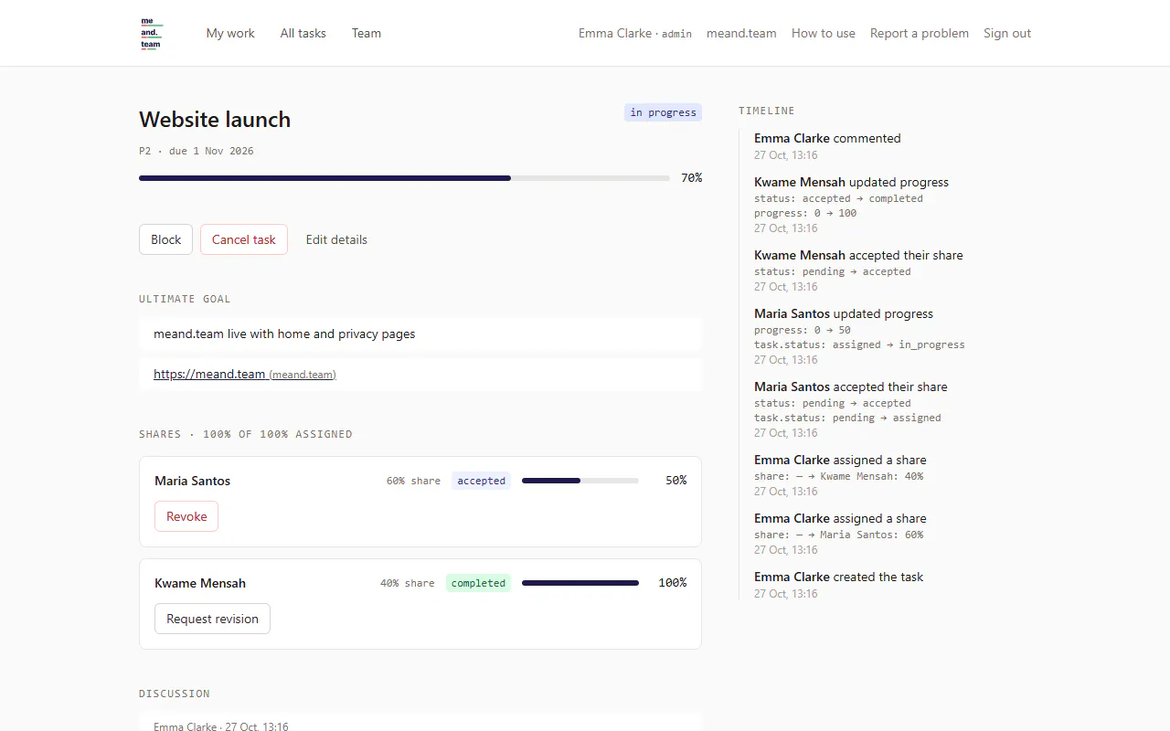Screen dimensions: 1170x731
Task: Click the Emma Clarke admin profile label
Action: (635, 33)
